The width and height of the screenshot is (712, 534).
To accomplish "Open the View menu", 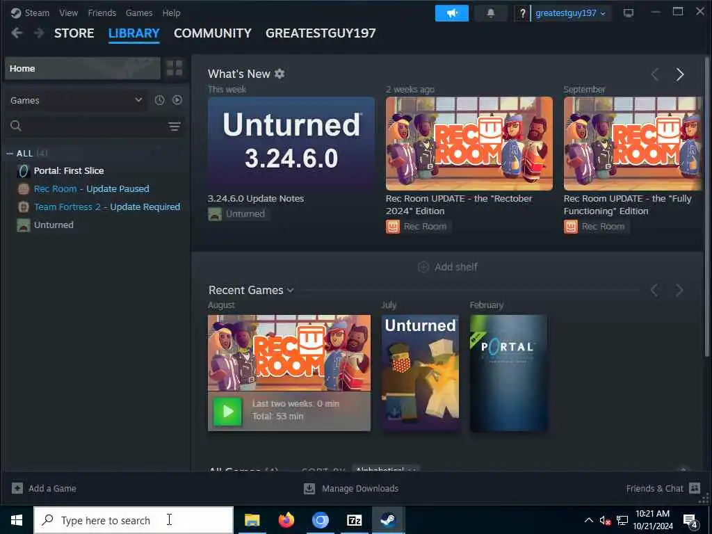I will [x=69, y=13].
